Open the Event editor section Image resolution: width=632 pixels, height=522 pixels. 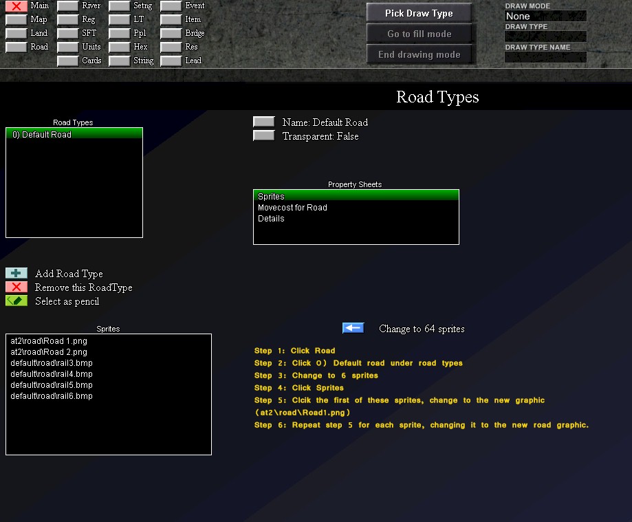tap(171, 6)
